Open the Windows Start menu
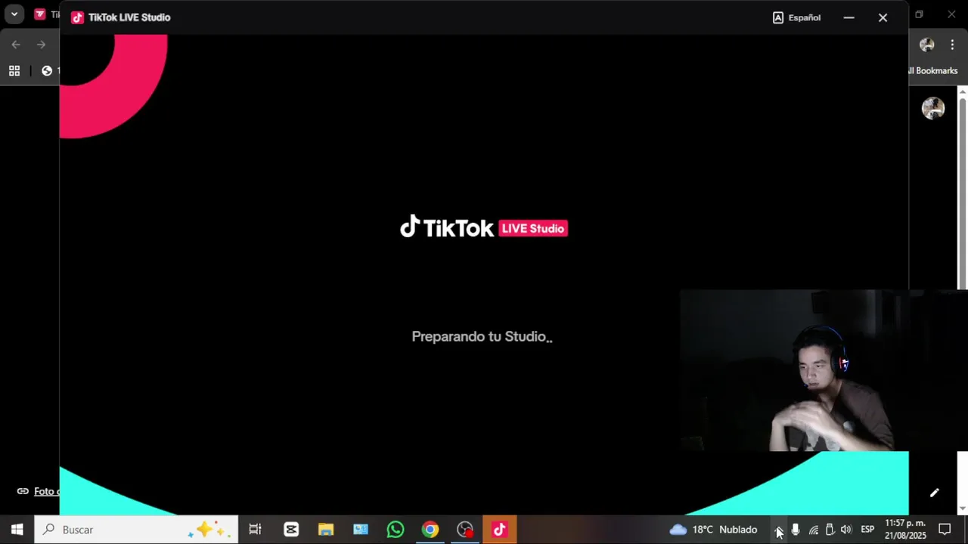968x544 pixels. click(17, 530)
